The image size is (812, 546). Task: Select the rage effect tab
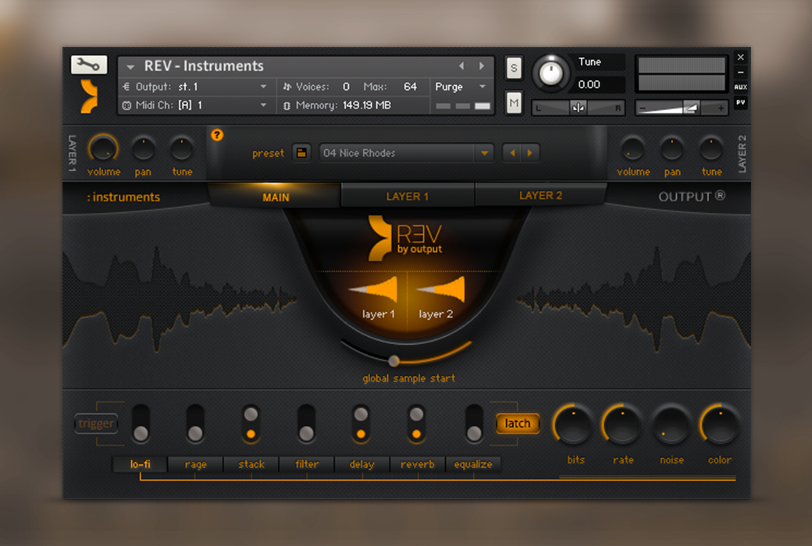(x=196, y=464)
